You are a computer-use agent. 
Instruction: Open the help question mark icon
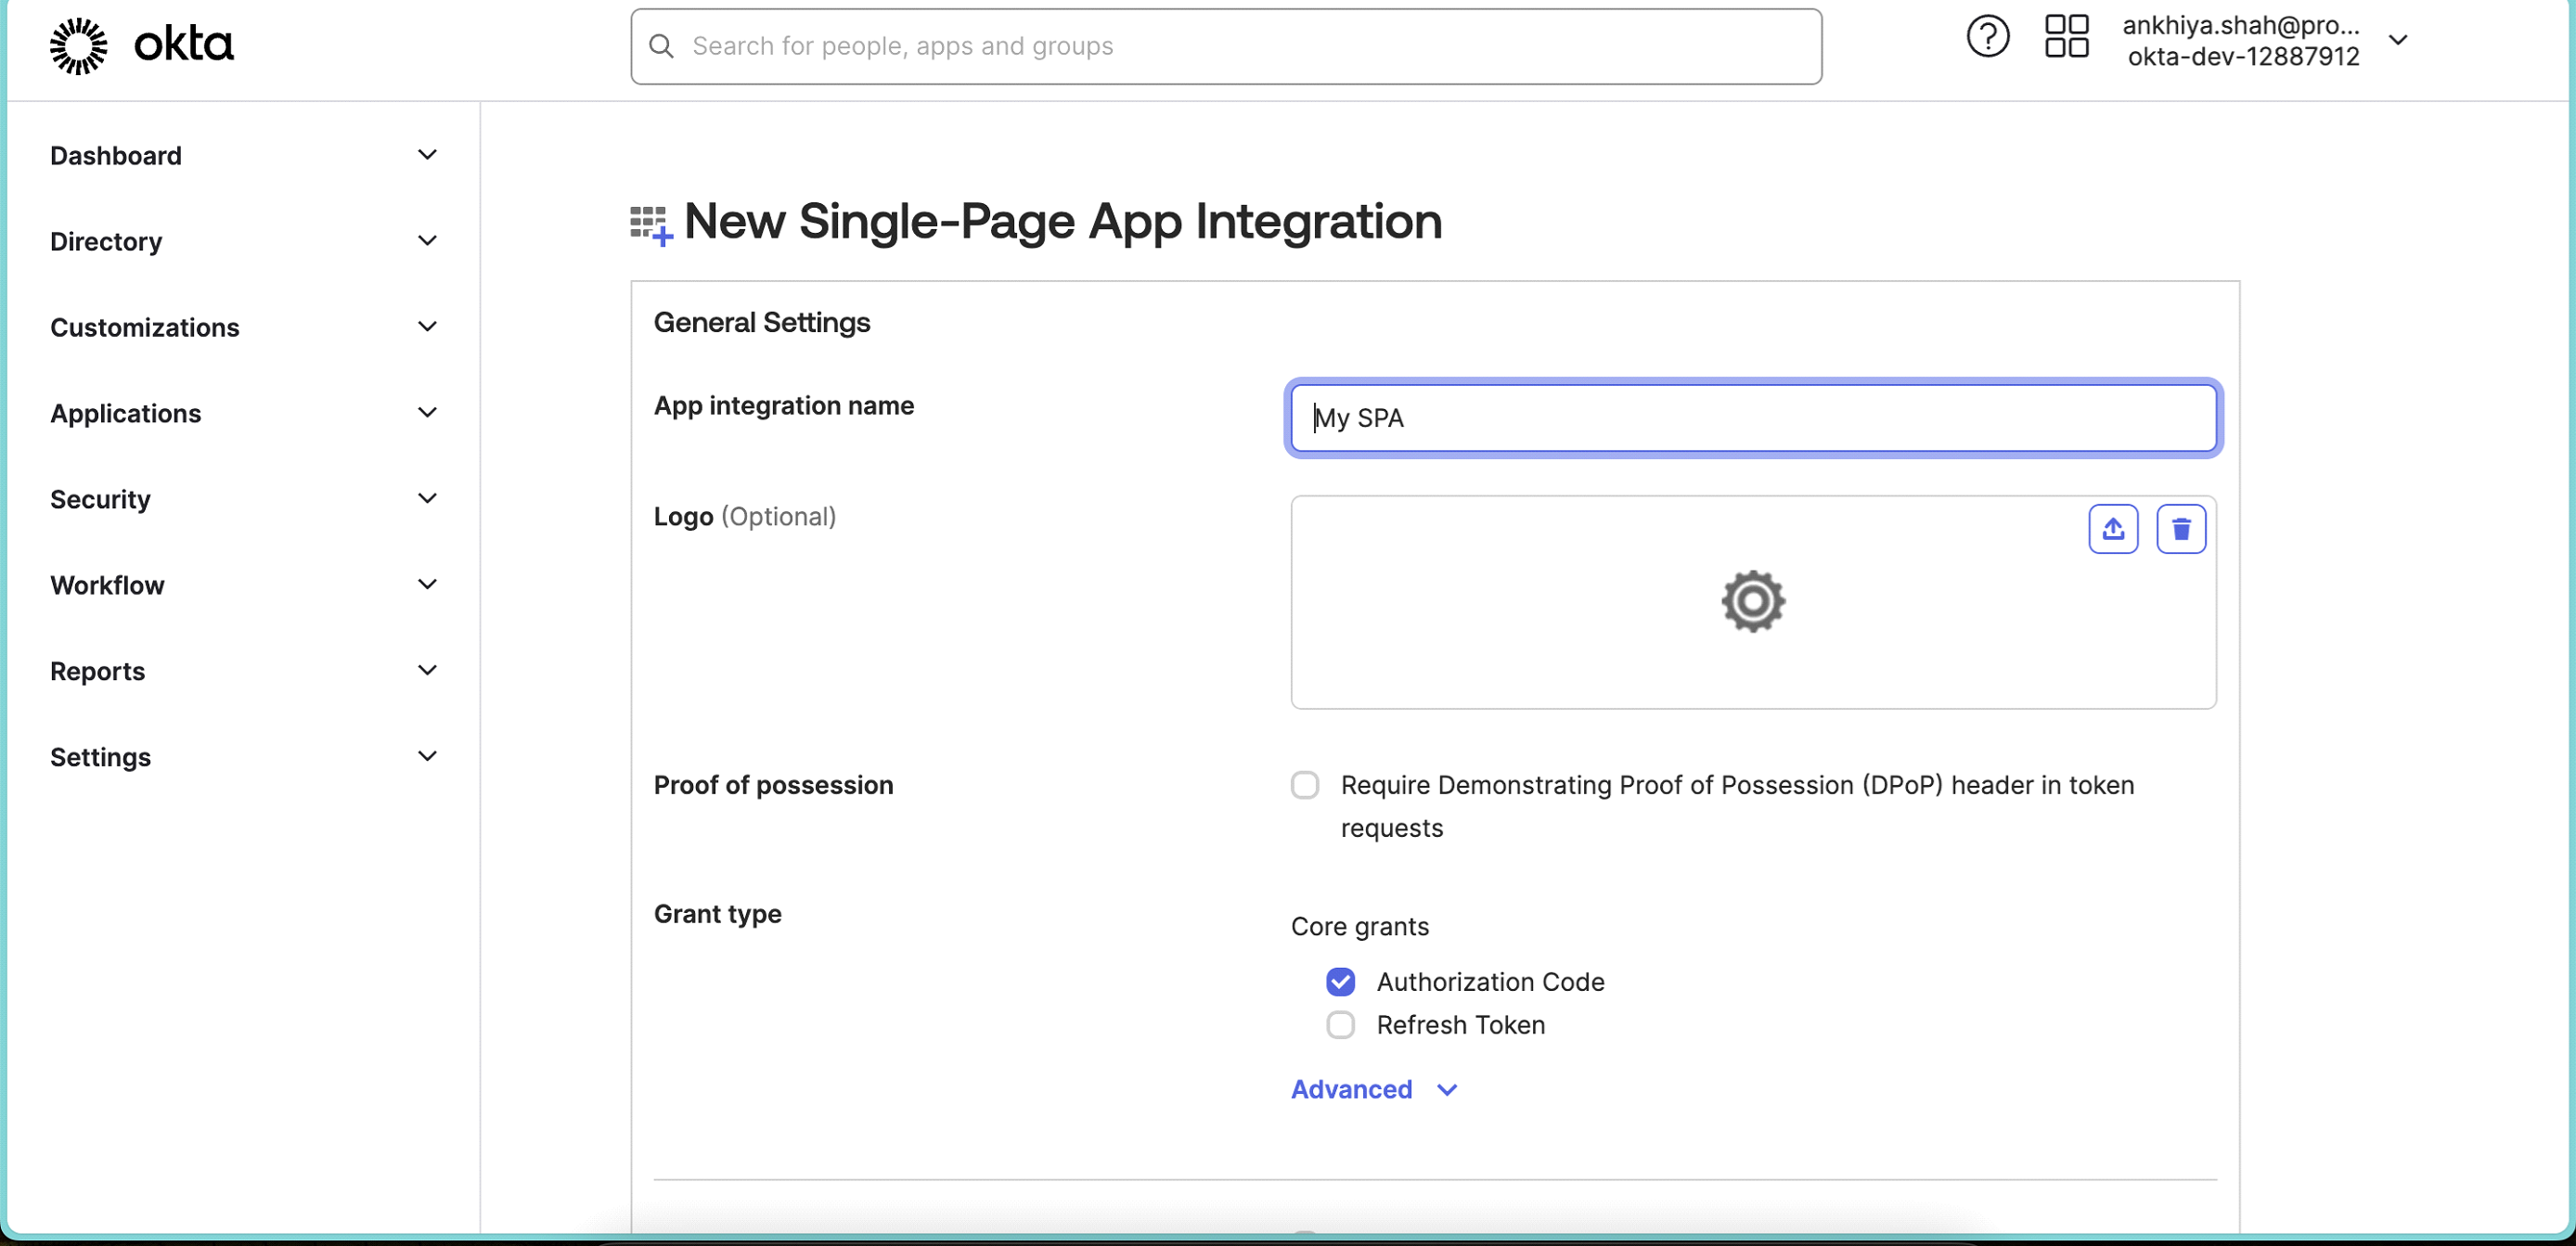tap(1987, 38)
